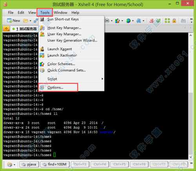
Task: Open the View menu
Action: coord(32,13)
